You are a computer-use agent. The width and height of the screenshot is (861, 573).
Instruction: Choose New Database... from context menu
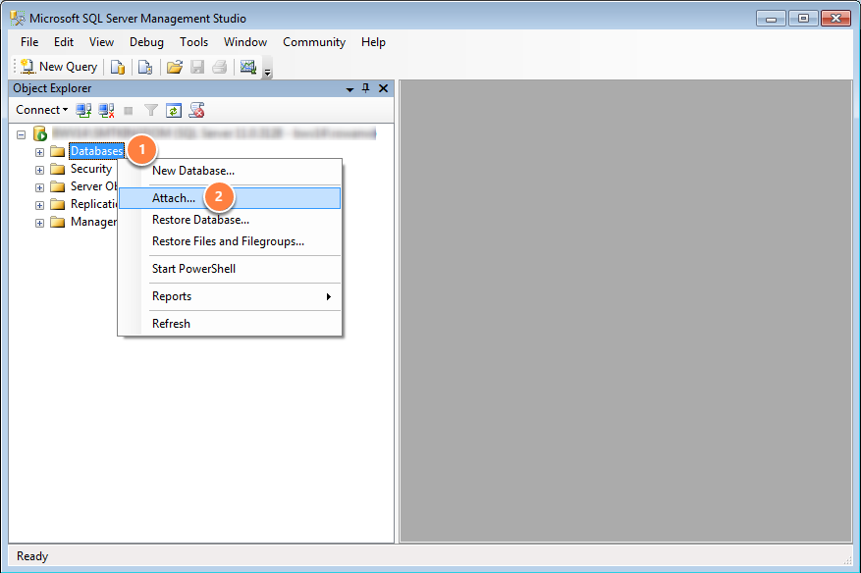point(230,171)
